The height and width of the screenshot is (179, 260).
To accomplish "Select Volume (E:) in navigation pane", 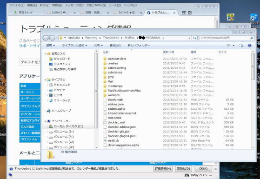I will pyautogui.click(x=64, y=132).
